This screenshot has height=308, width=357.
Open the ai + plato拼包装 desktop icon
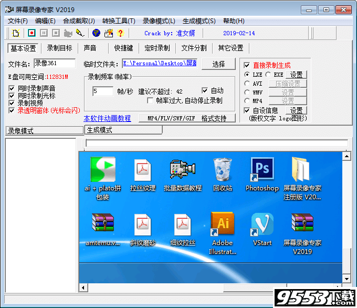point(103,169)
